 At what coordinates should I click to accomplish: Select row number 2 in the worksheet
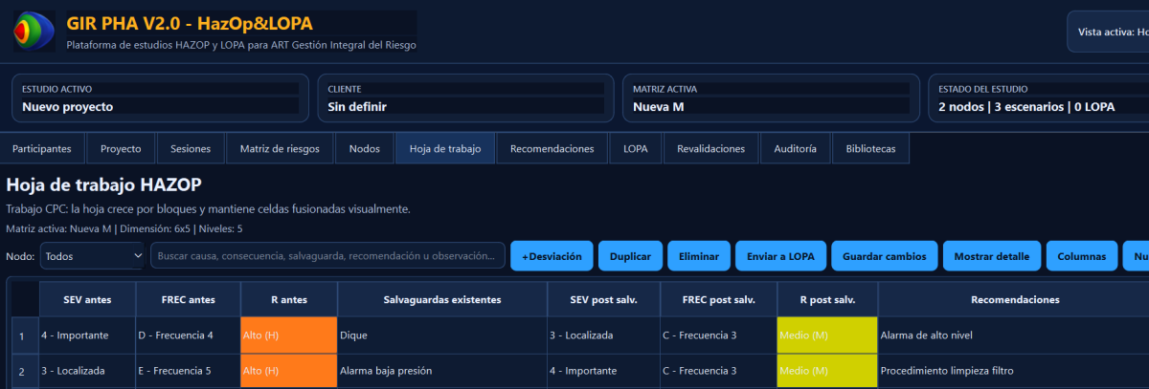(22, 371)
